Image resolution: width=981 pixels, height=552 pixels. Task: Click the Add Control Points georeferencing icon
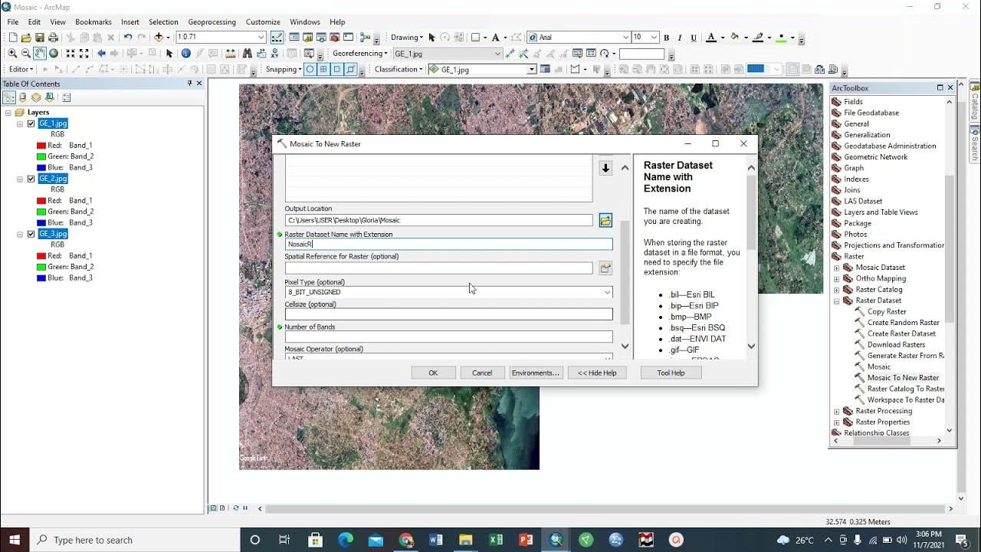click(510, 54)
